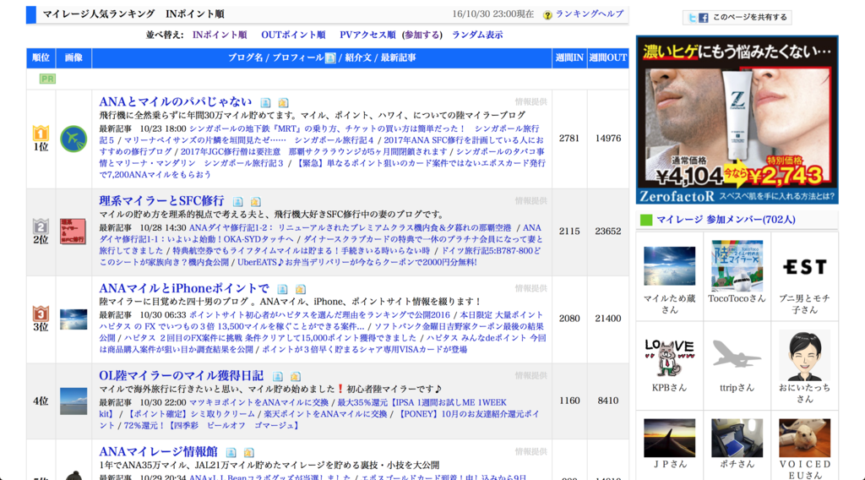Image resolution: width=865 pixels, height=480 pixels.
Task: Open blog ANAとマイルのパパじゃない
Action: pyautogui.click(x=176, y=102)
